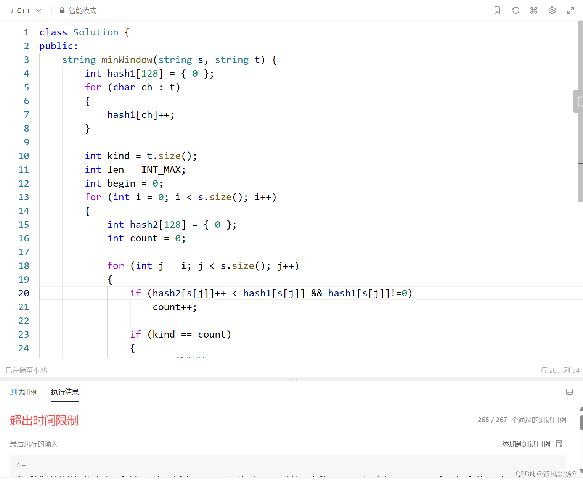
Task: Click 'int kind = t.size();' on line 10
Action: click(141, 156)
